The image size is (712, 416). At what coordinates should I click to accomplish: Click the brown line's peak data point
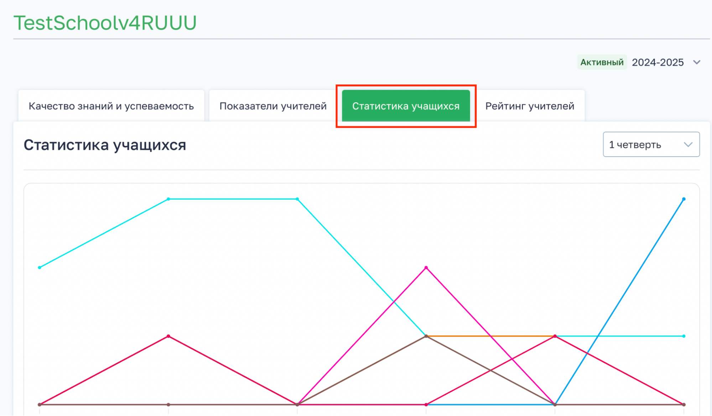point(426,336)
